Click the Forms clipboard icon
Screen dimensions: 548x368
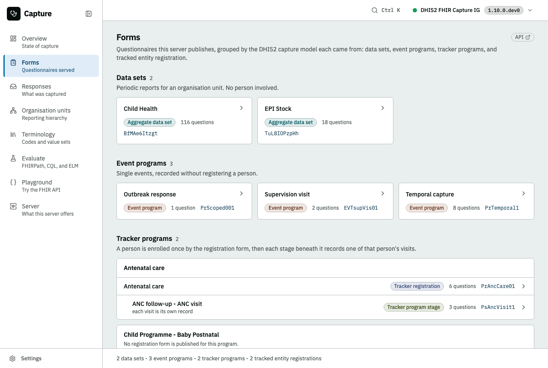click(13, 62)
